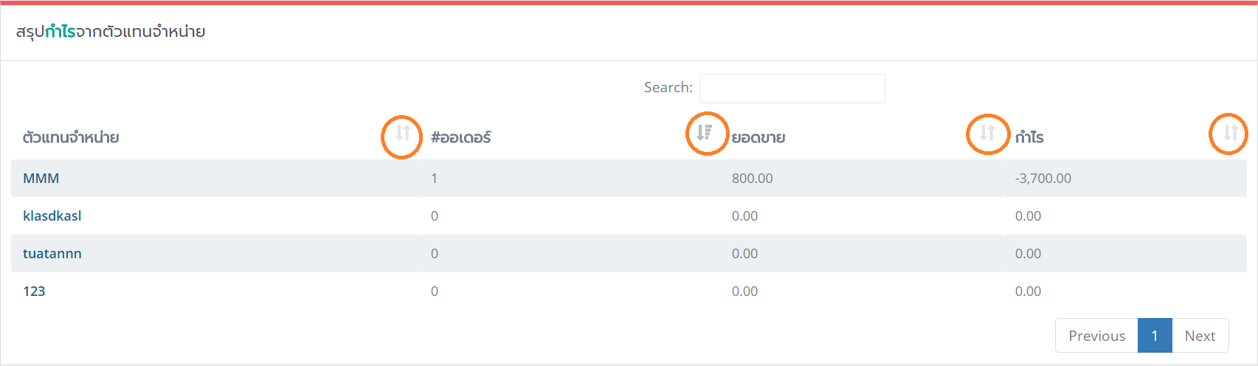Sort by ตัวแทนจำหน่าย column sort icon

[x=402, y=133]
